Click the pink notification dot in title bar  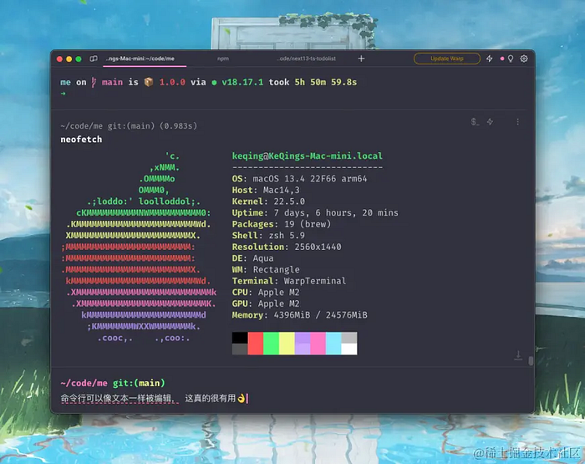tap(502, 59)
